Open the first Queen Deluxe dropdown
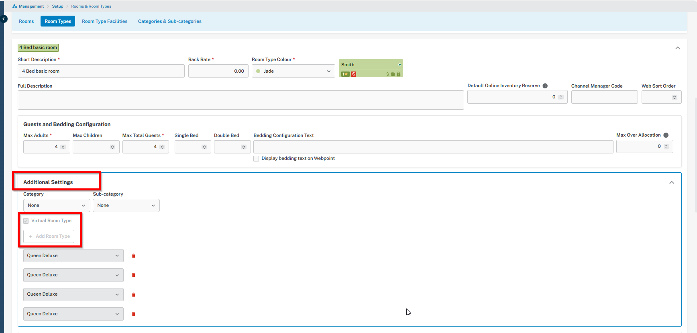Viewport: 697px width, 333px height. (x=73, y=256)
